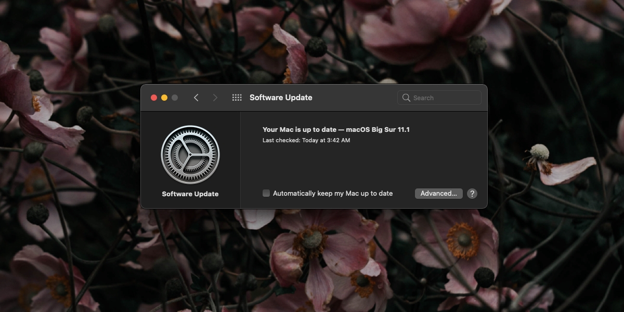Click the Software Update label under the gear
Screen dimensions: 624x312
click(x=190, y=194)
